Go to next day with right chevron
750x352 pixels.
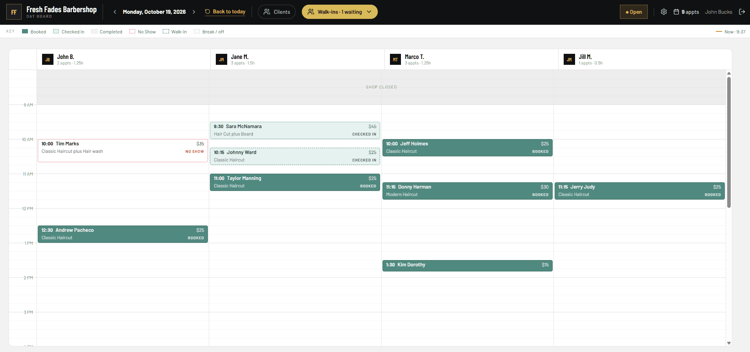point(194,12)
